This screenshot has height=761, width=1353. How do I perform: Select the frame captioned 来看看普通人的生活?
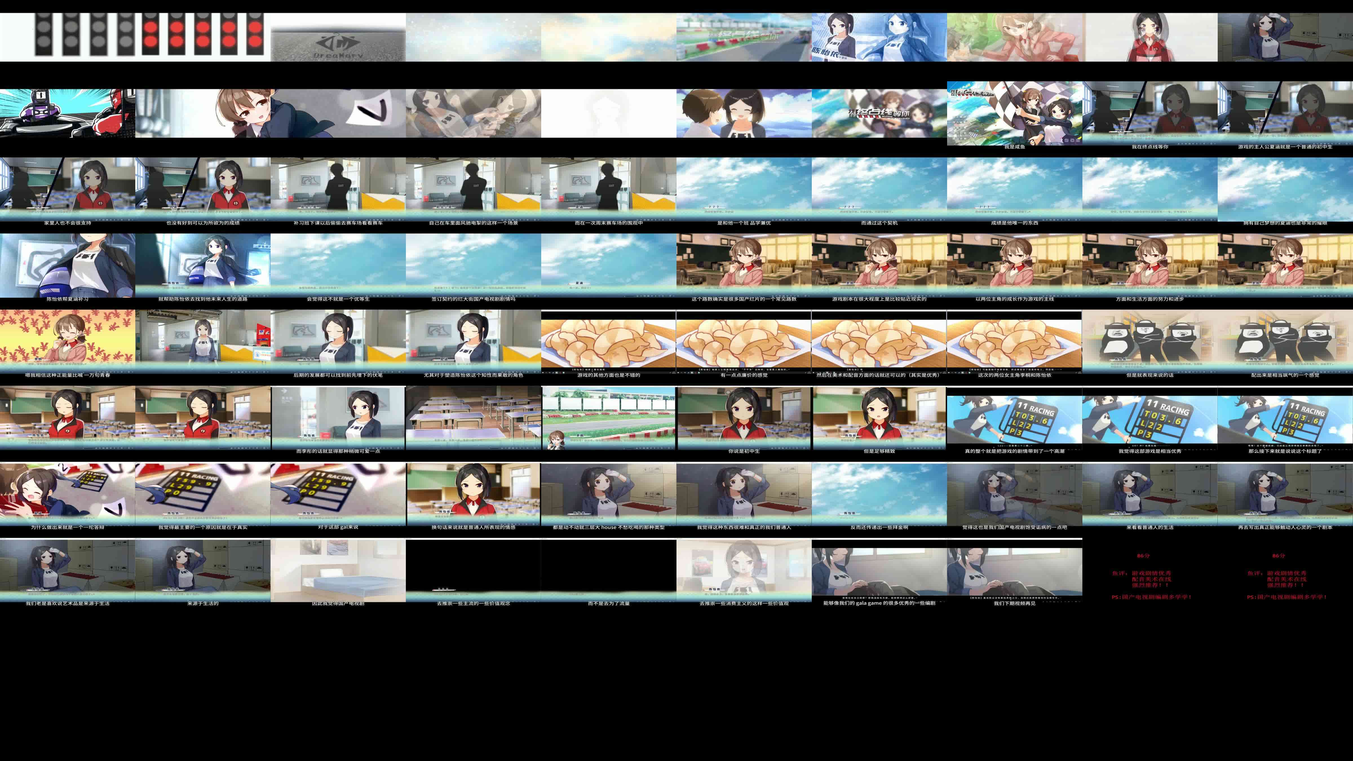tap(1150, 494)
